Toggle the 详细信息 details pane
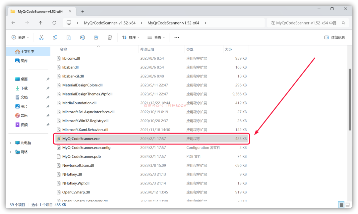 [335, 37]
